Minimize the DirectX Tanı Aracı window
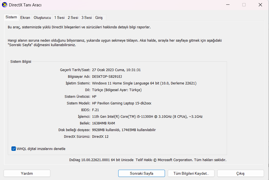 click(x=228, y=5)
